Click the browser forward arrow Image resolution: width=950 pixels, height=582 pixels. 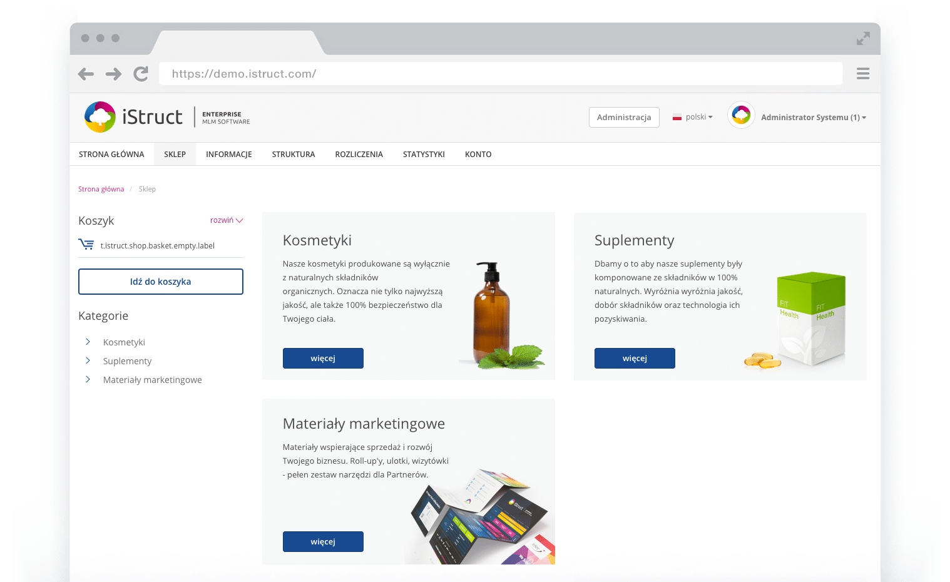click(113, 73)
